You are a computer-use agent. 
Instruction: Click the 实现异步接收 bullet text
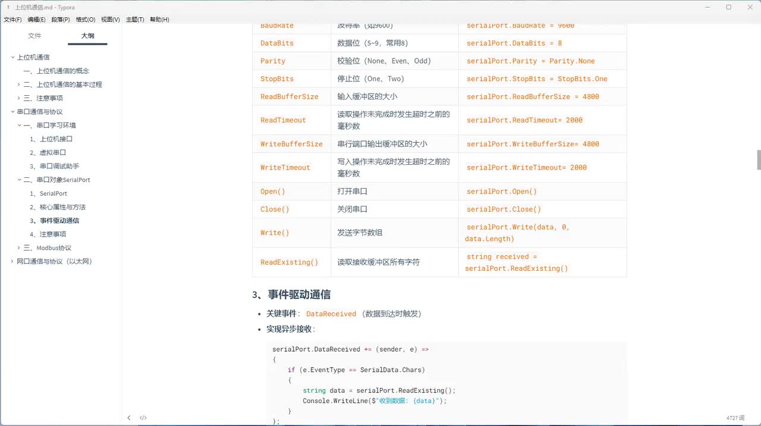(289, 329)
